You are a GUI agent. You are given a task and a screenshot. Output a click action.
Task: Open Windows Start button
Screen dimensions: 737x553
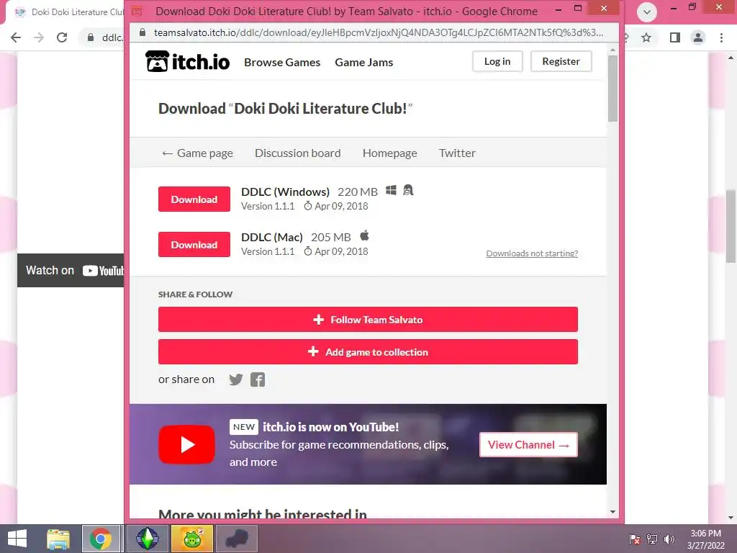click(17, 539)
